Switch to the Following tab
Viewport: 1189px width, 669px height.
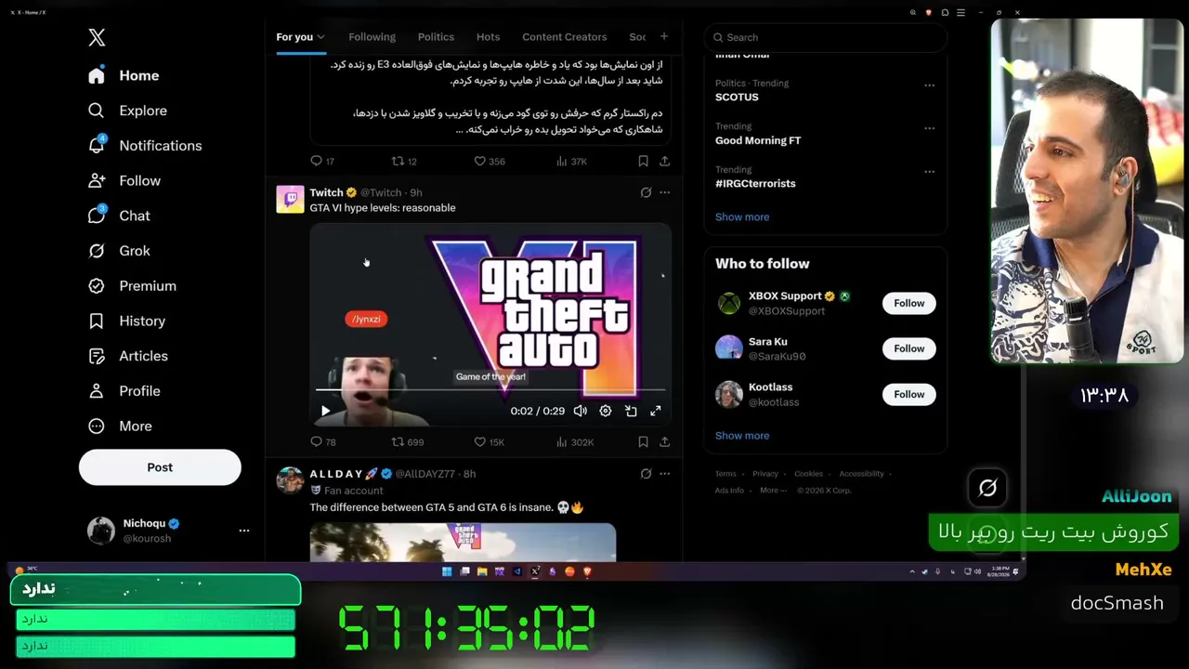[x=372, y=37]
